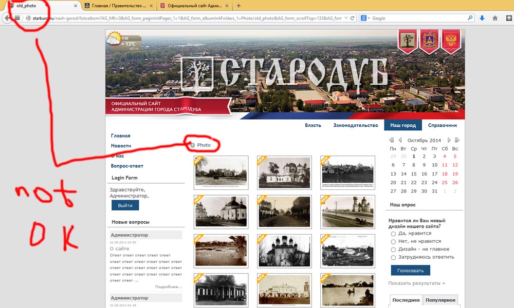Open the Власть menu item
This screenshot has height=308, width=514.
click(x=313, y=125)
